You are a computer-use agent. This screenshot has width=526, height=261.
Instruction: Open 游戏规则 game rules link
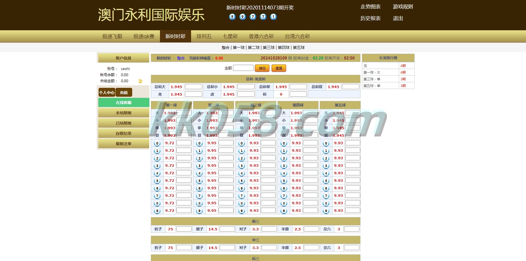tap(403, 7)
